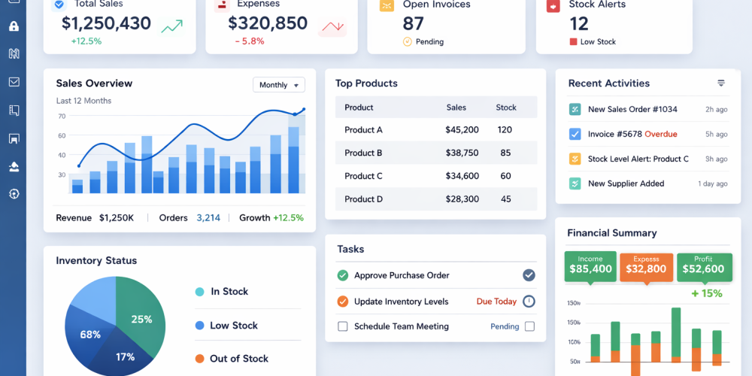
Task: Tick the empty checkbox next to Pending
Action: pyautogui.click(x=529, y=326)
